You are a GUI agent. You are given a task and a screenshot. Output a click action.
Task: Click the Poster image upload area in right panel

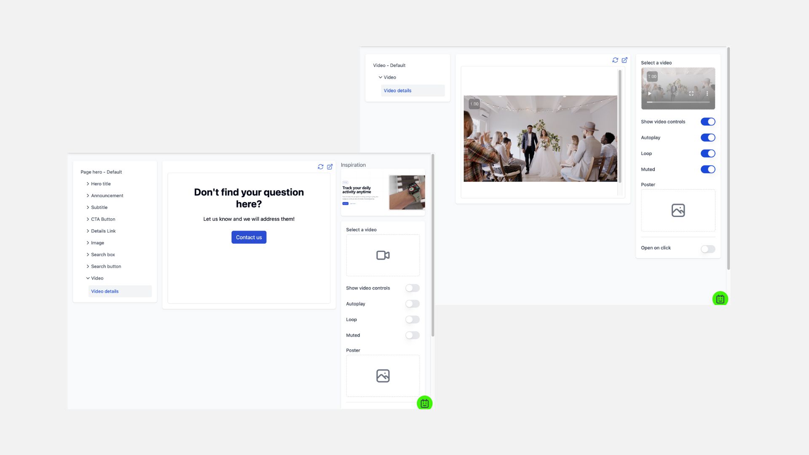point(677,210)
